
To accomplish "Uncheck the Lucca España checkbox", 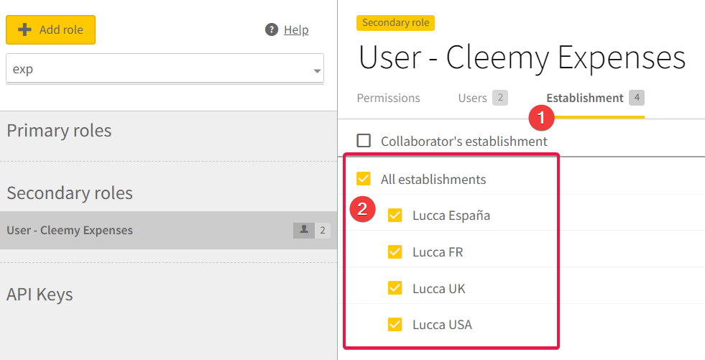I will tap(395, 216).
